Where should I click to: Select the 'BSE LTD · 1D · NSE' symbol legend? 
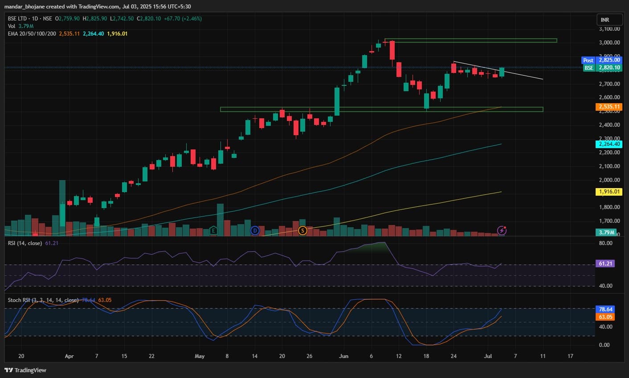tap(30, 19)
